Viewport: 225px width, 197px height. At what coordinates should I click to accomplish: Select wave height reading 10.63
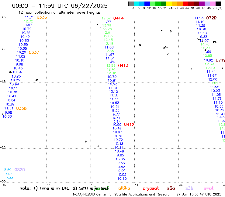pyautogui.click(x=24, y=41)
